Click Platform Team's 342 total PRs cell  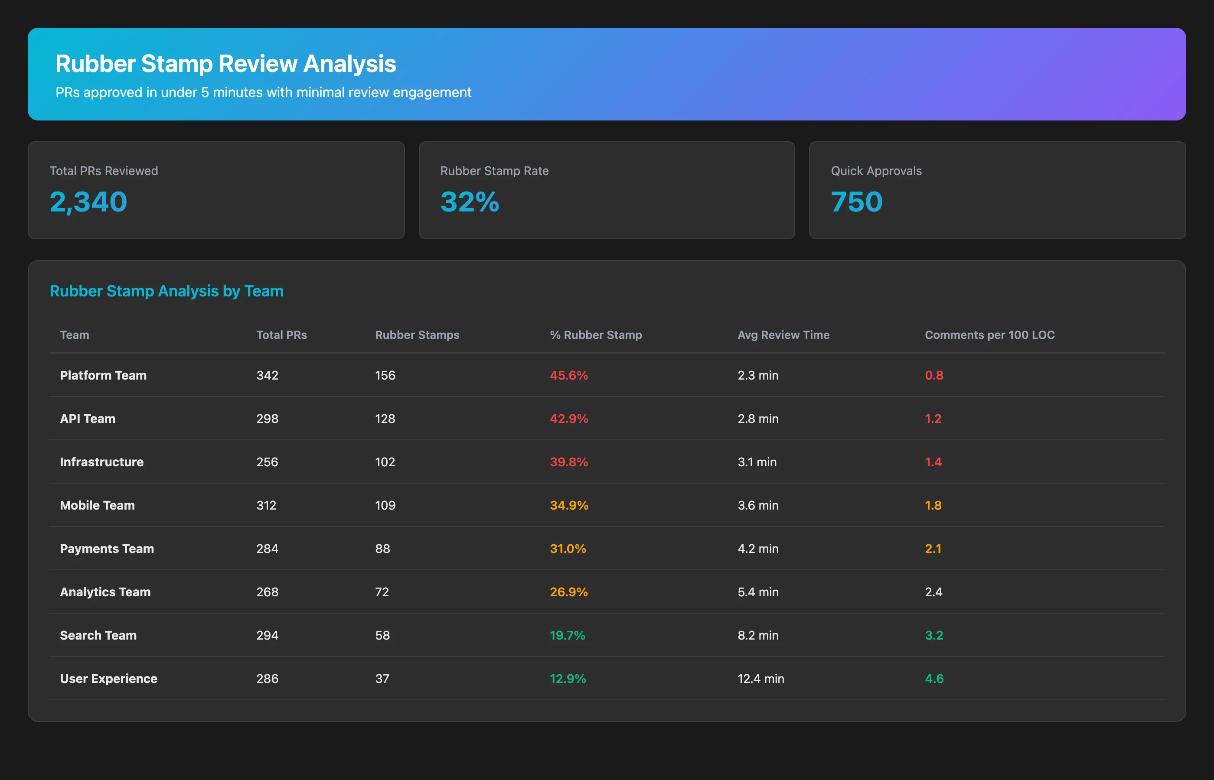(267, 375)
